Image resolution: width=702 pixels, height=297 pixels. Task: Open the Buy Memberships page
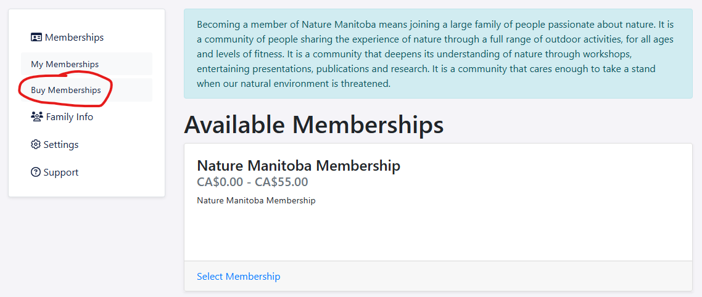click(66, 90)
